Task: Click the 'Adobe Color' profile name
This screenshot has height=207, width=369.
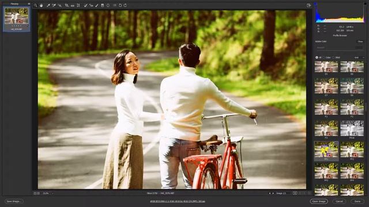Action: click(x=321, y=41)
